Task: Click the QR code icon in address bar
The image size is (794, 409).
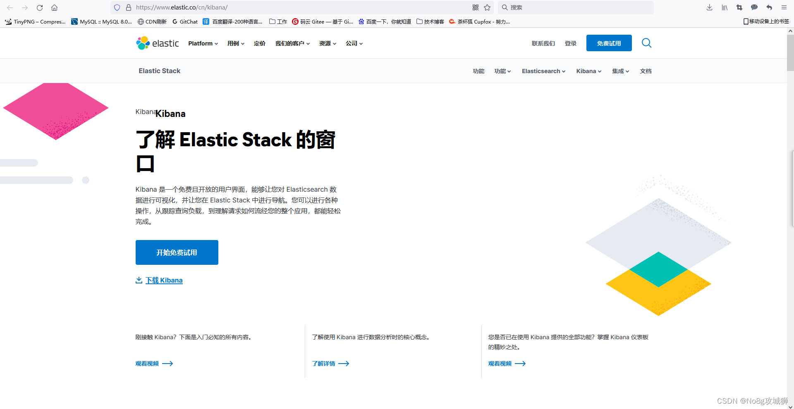Action: click(x=475, y=7)
